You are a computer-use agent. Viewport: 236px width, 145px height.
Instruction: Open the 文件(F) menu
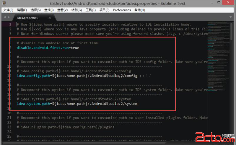click(x=8, y=10)
